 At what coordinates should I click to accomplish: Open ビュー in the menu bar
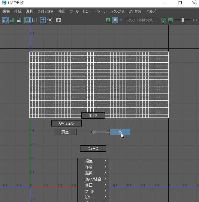pos(87,11)
